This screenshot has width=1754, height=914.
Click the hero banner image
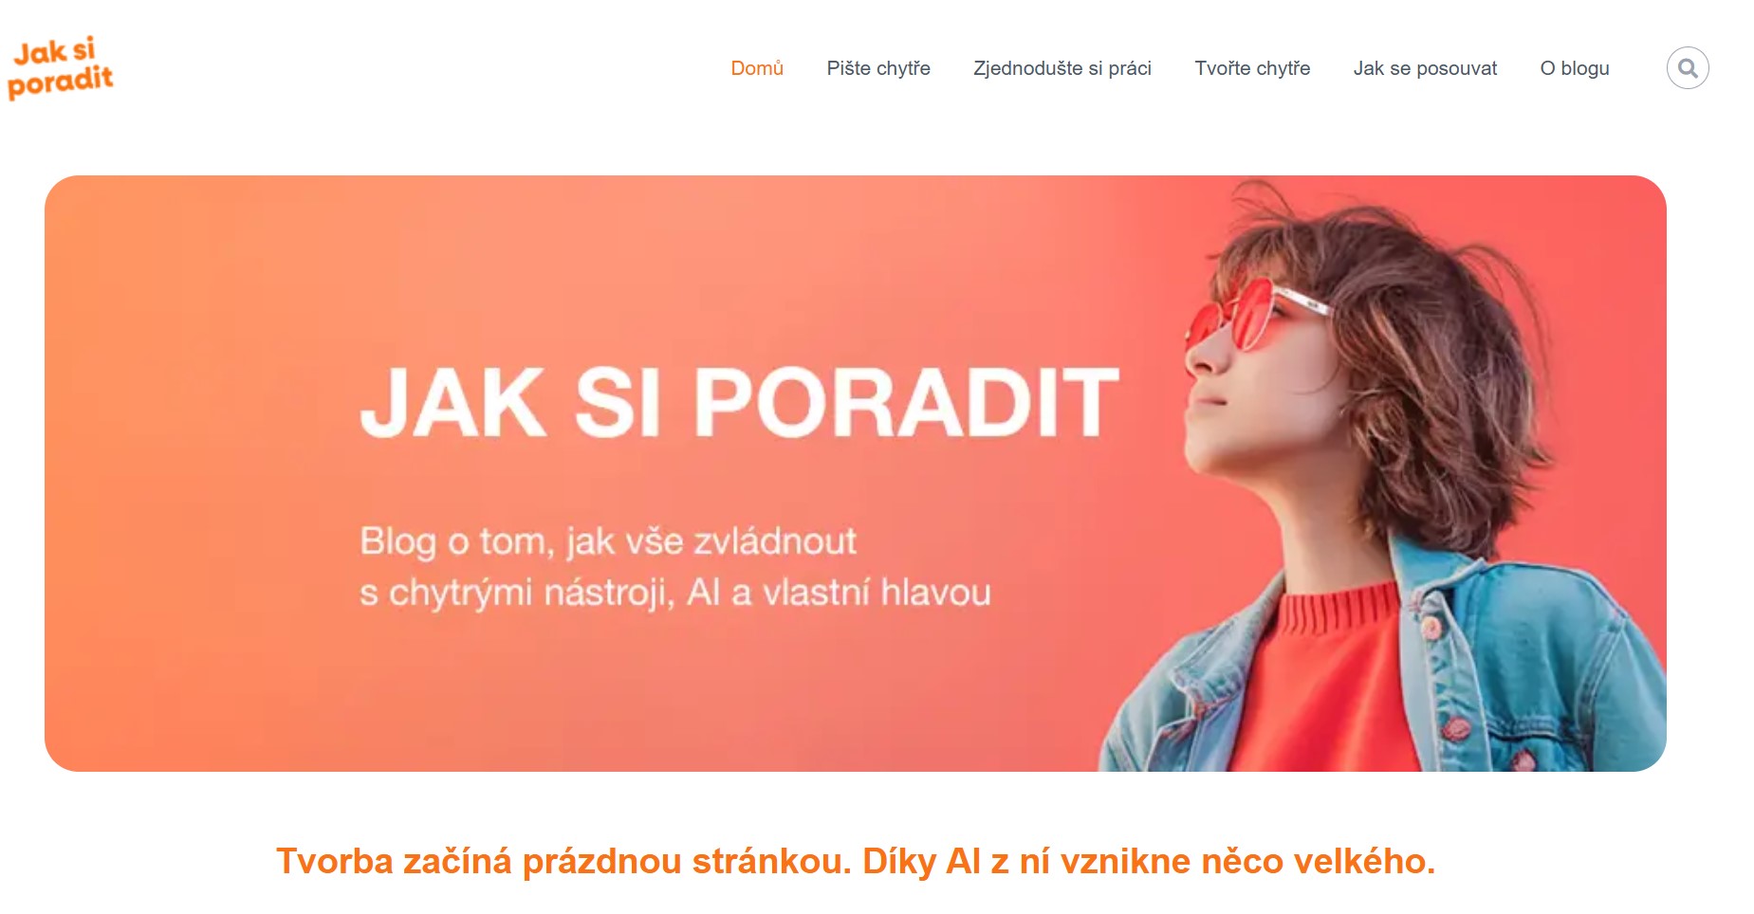856,473
